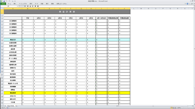The height and width of the screenshot is (109, 195).
Task: Click the 通信費 row label
Action: click(x=13, y=49)
